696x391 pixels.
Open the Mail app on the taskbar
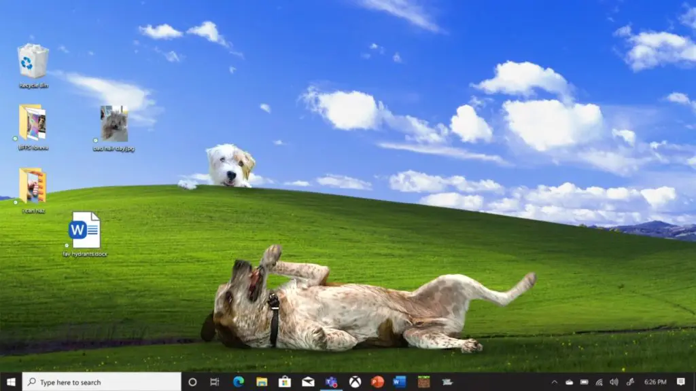(x=308, y=381)
